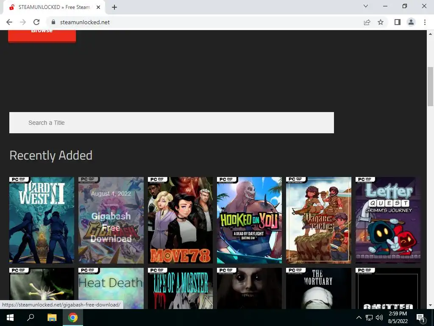Open Gigabash Free Download cover
The height and width of the screenshot is (326, 434).
click(x=111, y=220)
